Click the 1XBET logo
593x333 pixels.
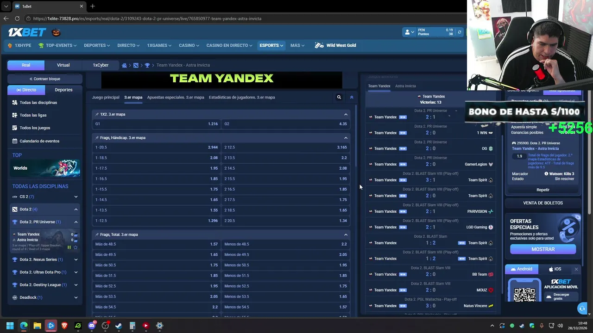click(x=27, y=32)
